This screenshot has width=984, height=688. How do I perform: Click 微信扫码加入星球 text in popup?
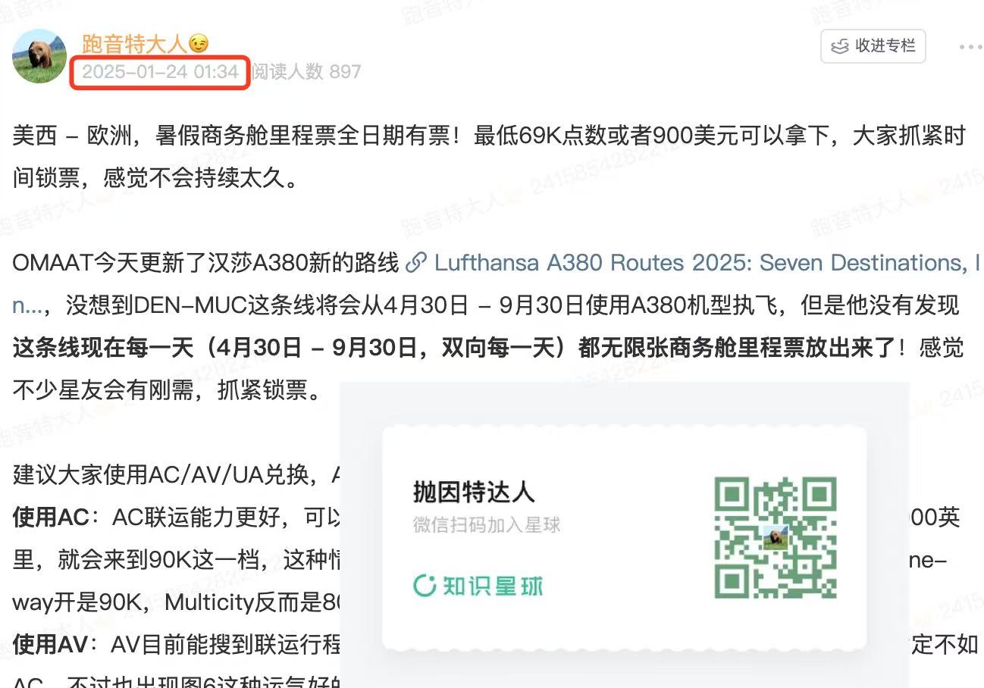tap(487, 524)
